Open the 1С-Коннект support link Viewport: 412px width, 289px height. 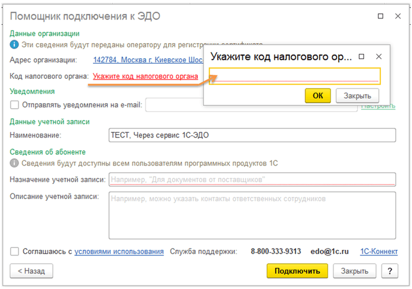pos(378,252)
